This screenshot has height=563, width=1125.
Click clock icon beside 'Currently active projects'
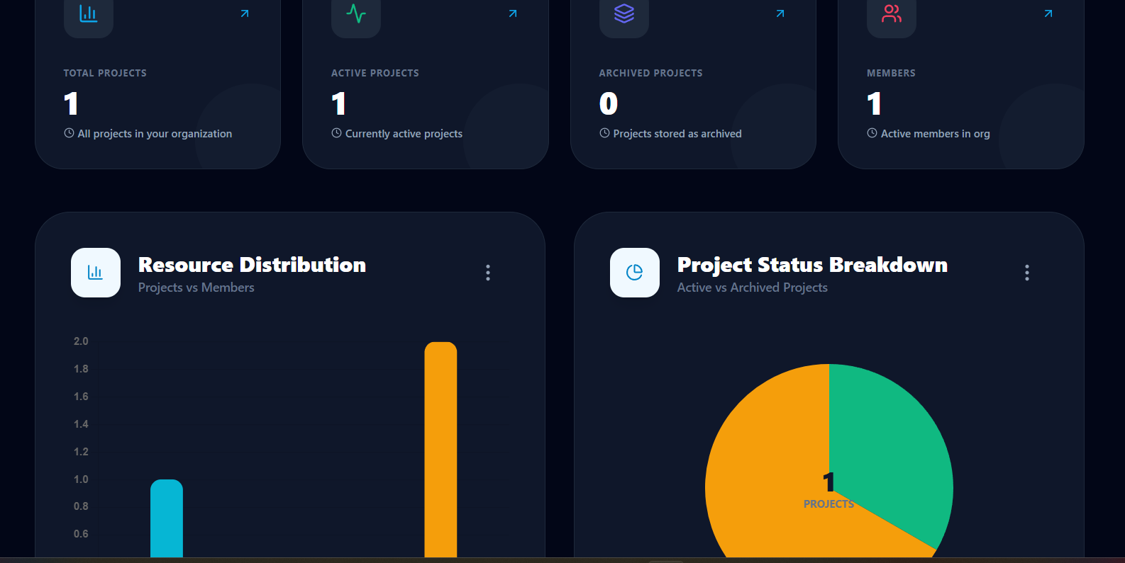pyautogui.click(x=336, y=133)
